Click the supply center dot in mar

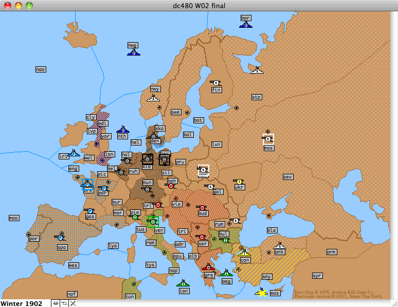click(x=117, y=225)
